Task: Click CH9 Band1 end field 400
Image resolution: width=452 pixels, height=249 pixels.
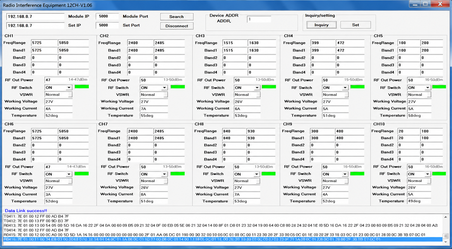Action: 350,138
